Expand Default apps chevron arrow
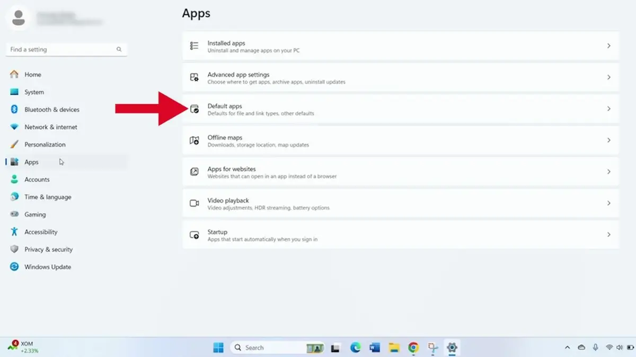The width and height of the screenshot is (636, 357). coord(609,109)
